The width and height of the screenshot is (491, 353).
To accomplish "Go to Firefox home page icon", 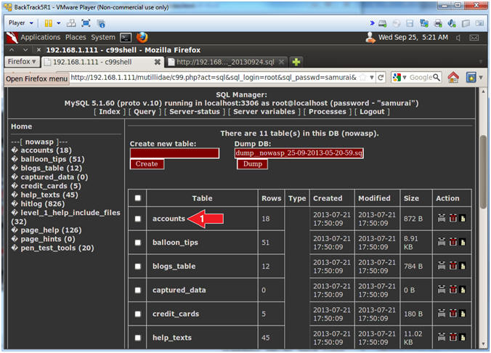I will pos(453,77).
